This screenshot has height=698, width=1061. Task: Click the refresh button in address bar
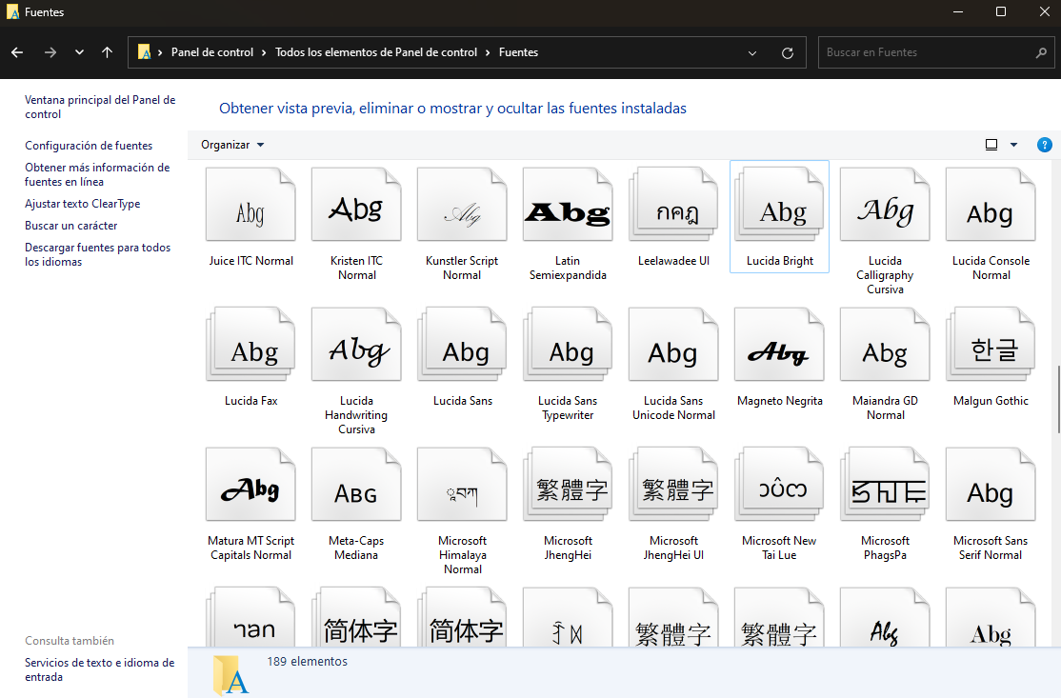(x=787, y=52)
